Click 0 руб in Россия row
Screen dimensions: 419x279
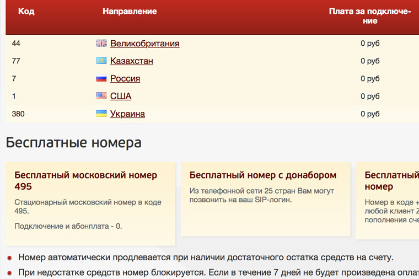pos(370,78)
